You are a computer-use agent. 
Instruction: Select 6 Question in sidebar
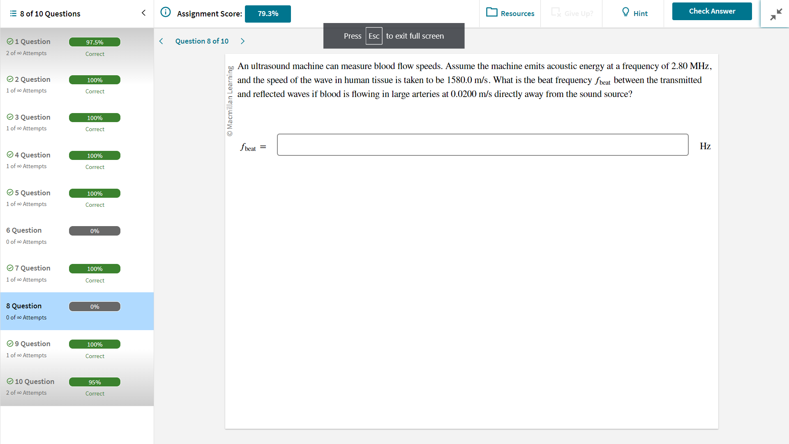24,230
